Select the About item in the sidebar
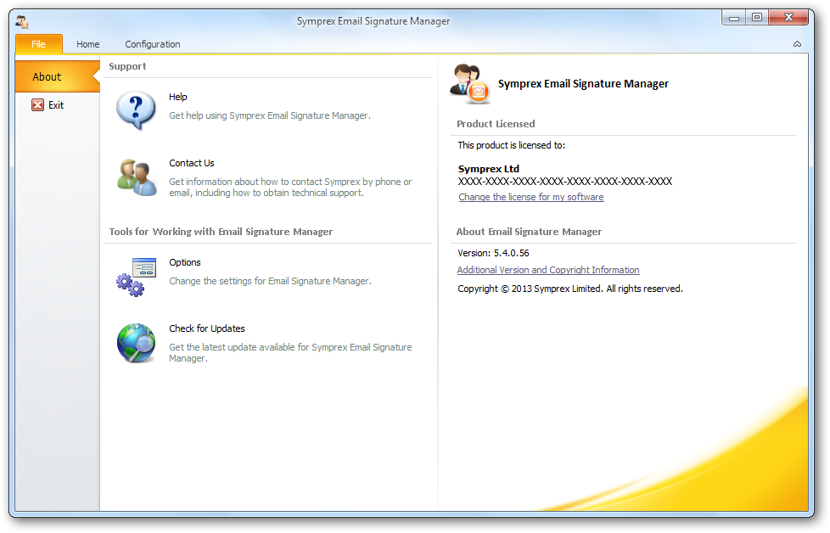 pos(57,76)
